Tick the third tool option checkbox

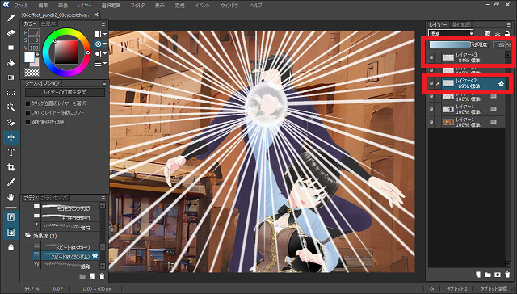[28, 122]
